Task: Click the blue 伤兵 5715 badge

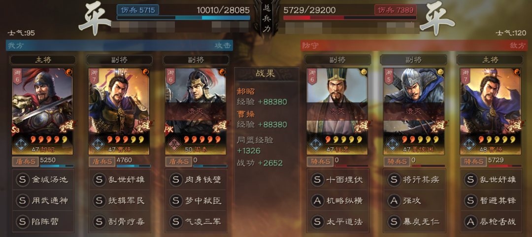Action: 138,10
